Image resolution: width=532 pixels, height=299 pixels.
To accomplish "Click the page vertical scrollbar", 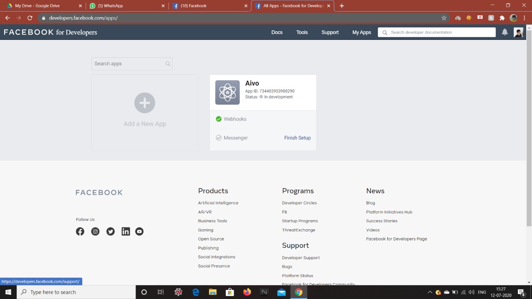I will [x=529, y=128].
